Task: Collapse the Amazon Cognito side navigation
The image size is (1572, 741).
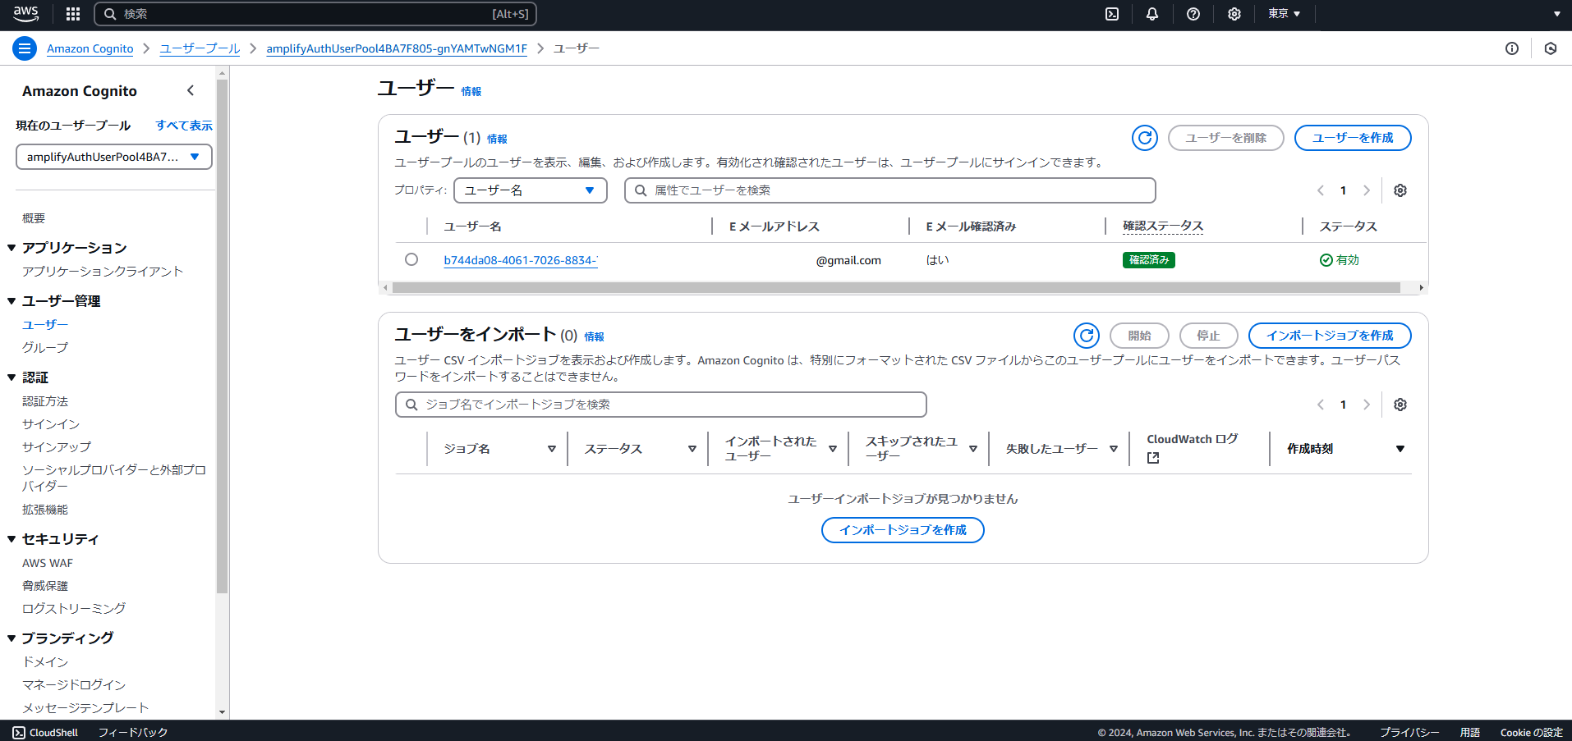Action: 191,90
